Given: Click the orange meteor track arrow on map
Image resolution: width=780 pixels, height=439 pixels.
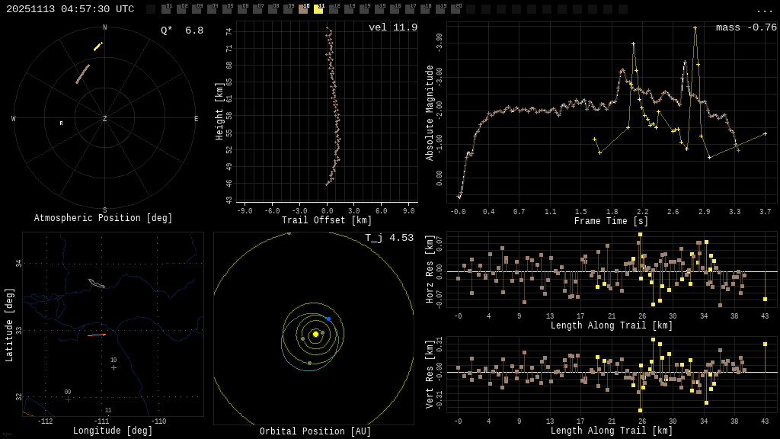Looking at the screenshot, I should tap(97, 335).
